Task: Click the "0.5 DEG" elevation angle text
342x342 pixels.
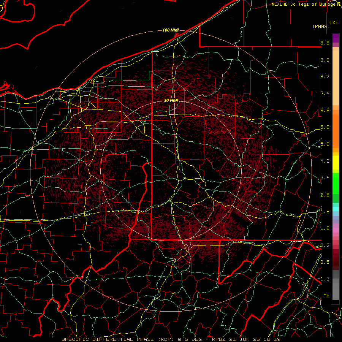Action: click(190, 339)
